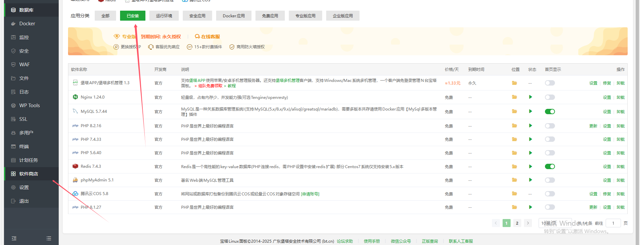The width and height of the screenshot is (640, 245).
Task: Click the next page arrow
Action: click(528, 223)
